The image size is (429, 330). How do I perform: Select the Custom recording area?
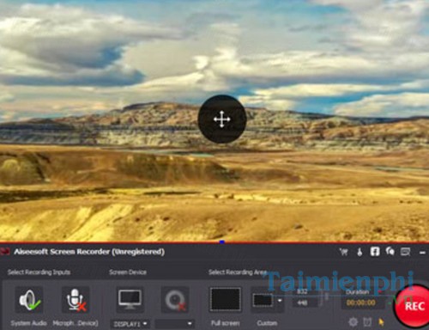coord(263,300)
